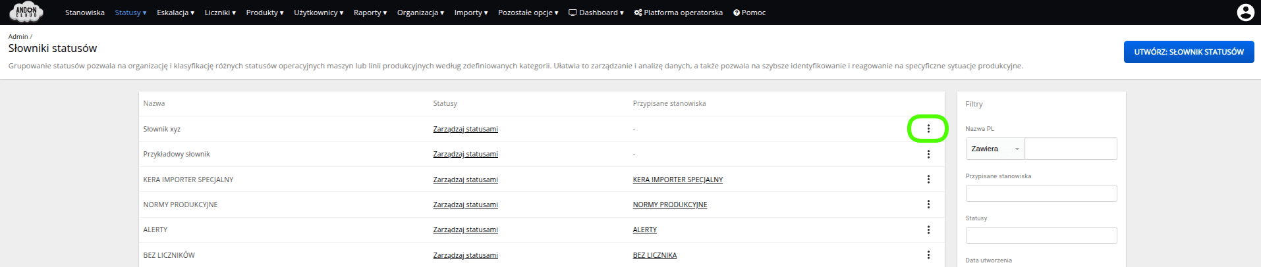Screen dimensions: 1261x267
Task: Expand the Raporty dropdown menu
Action: pyautogui.click(x=370, y=12)
